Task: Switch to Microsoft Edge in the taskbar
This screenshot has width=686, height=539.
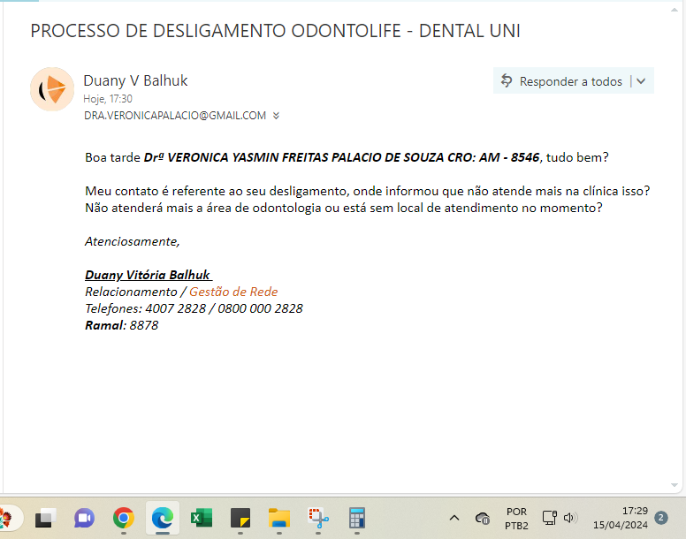Action: 163,519
